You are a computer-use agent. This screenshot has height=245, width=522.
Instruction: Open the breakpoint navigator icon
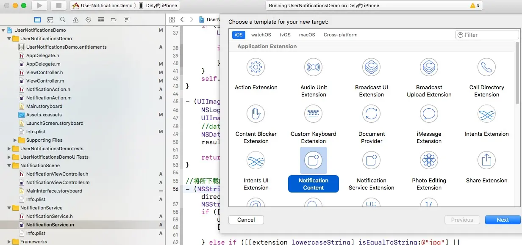pos(114,19)
